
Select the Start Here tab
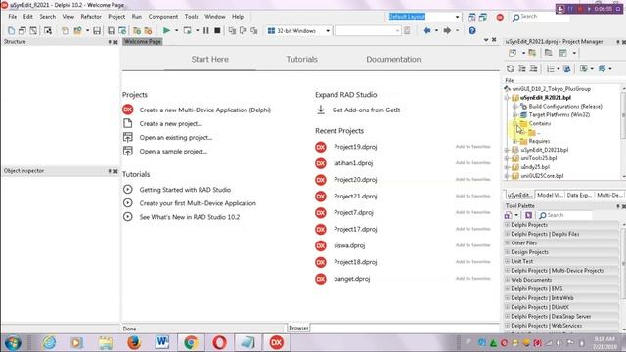pyautogui.click(x=209, y=59)
